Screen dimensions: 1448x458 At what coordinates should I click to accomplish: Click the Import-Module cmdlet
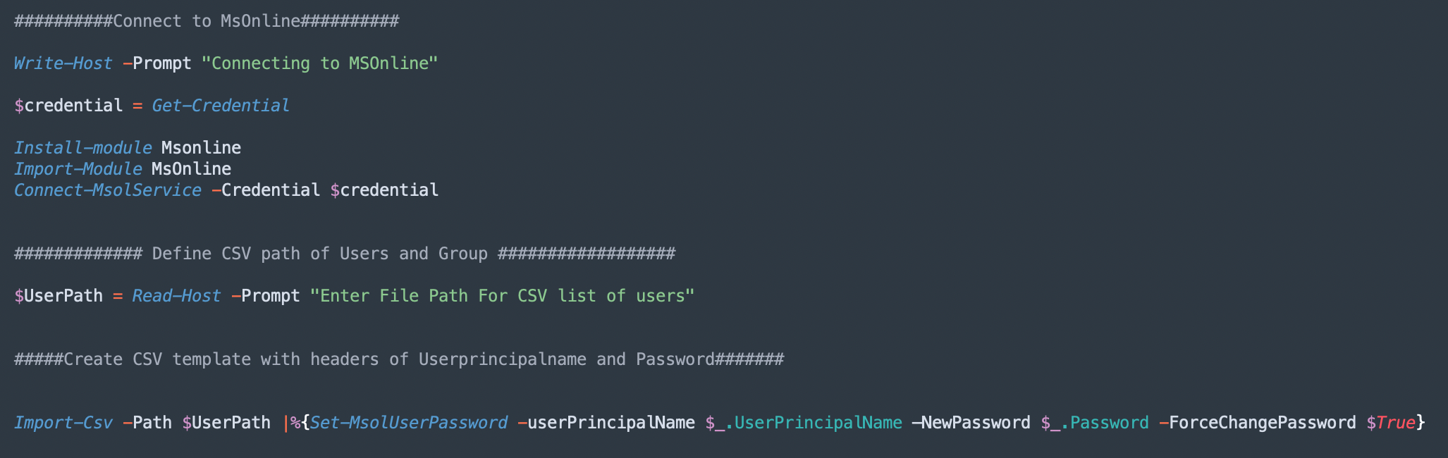(x=78, y=169)
